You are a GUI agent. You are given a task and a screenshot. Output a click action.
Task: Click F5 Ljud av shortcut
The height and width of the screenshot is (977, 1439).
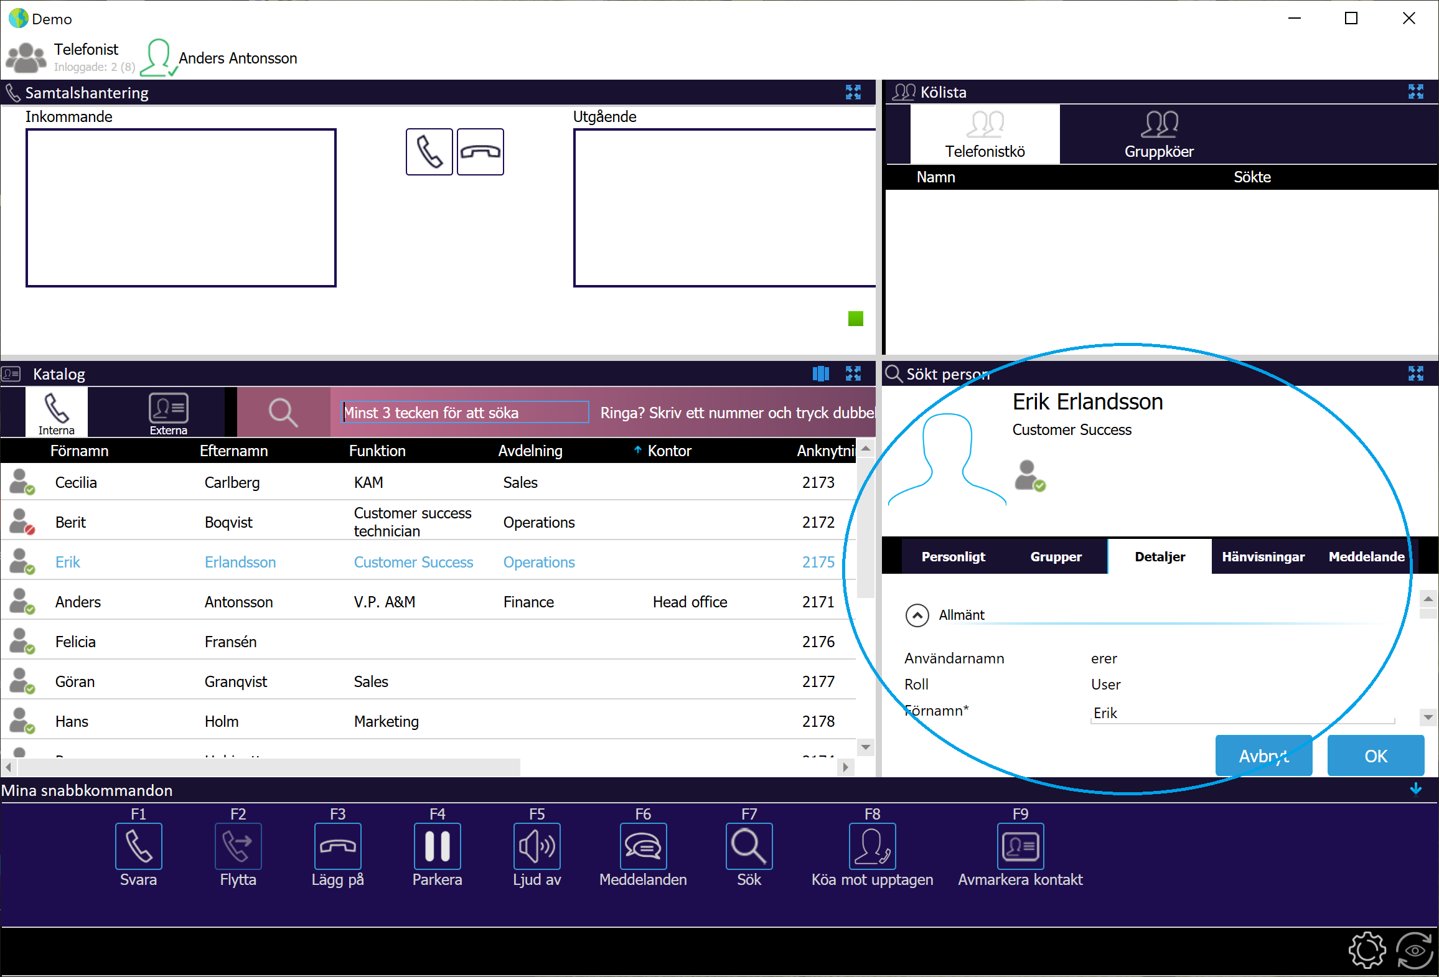coord(537,846)
